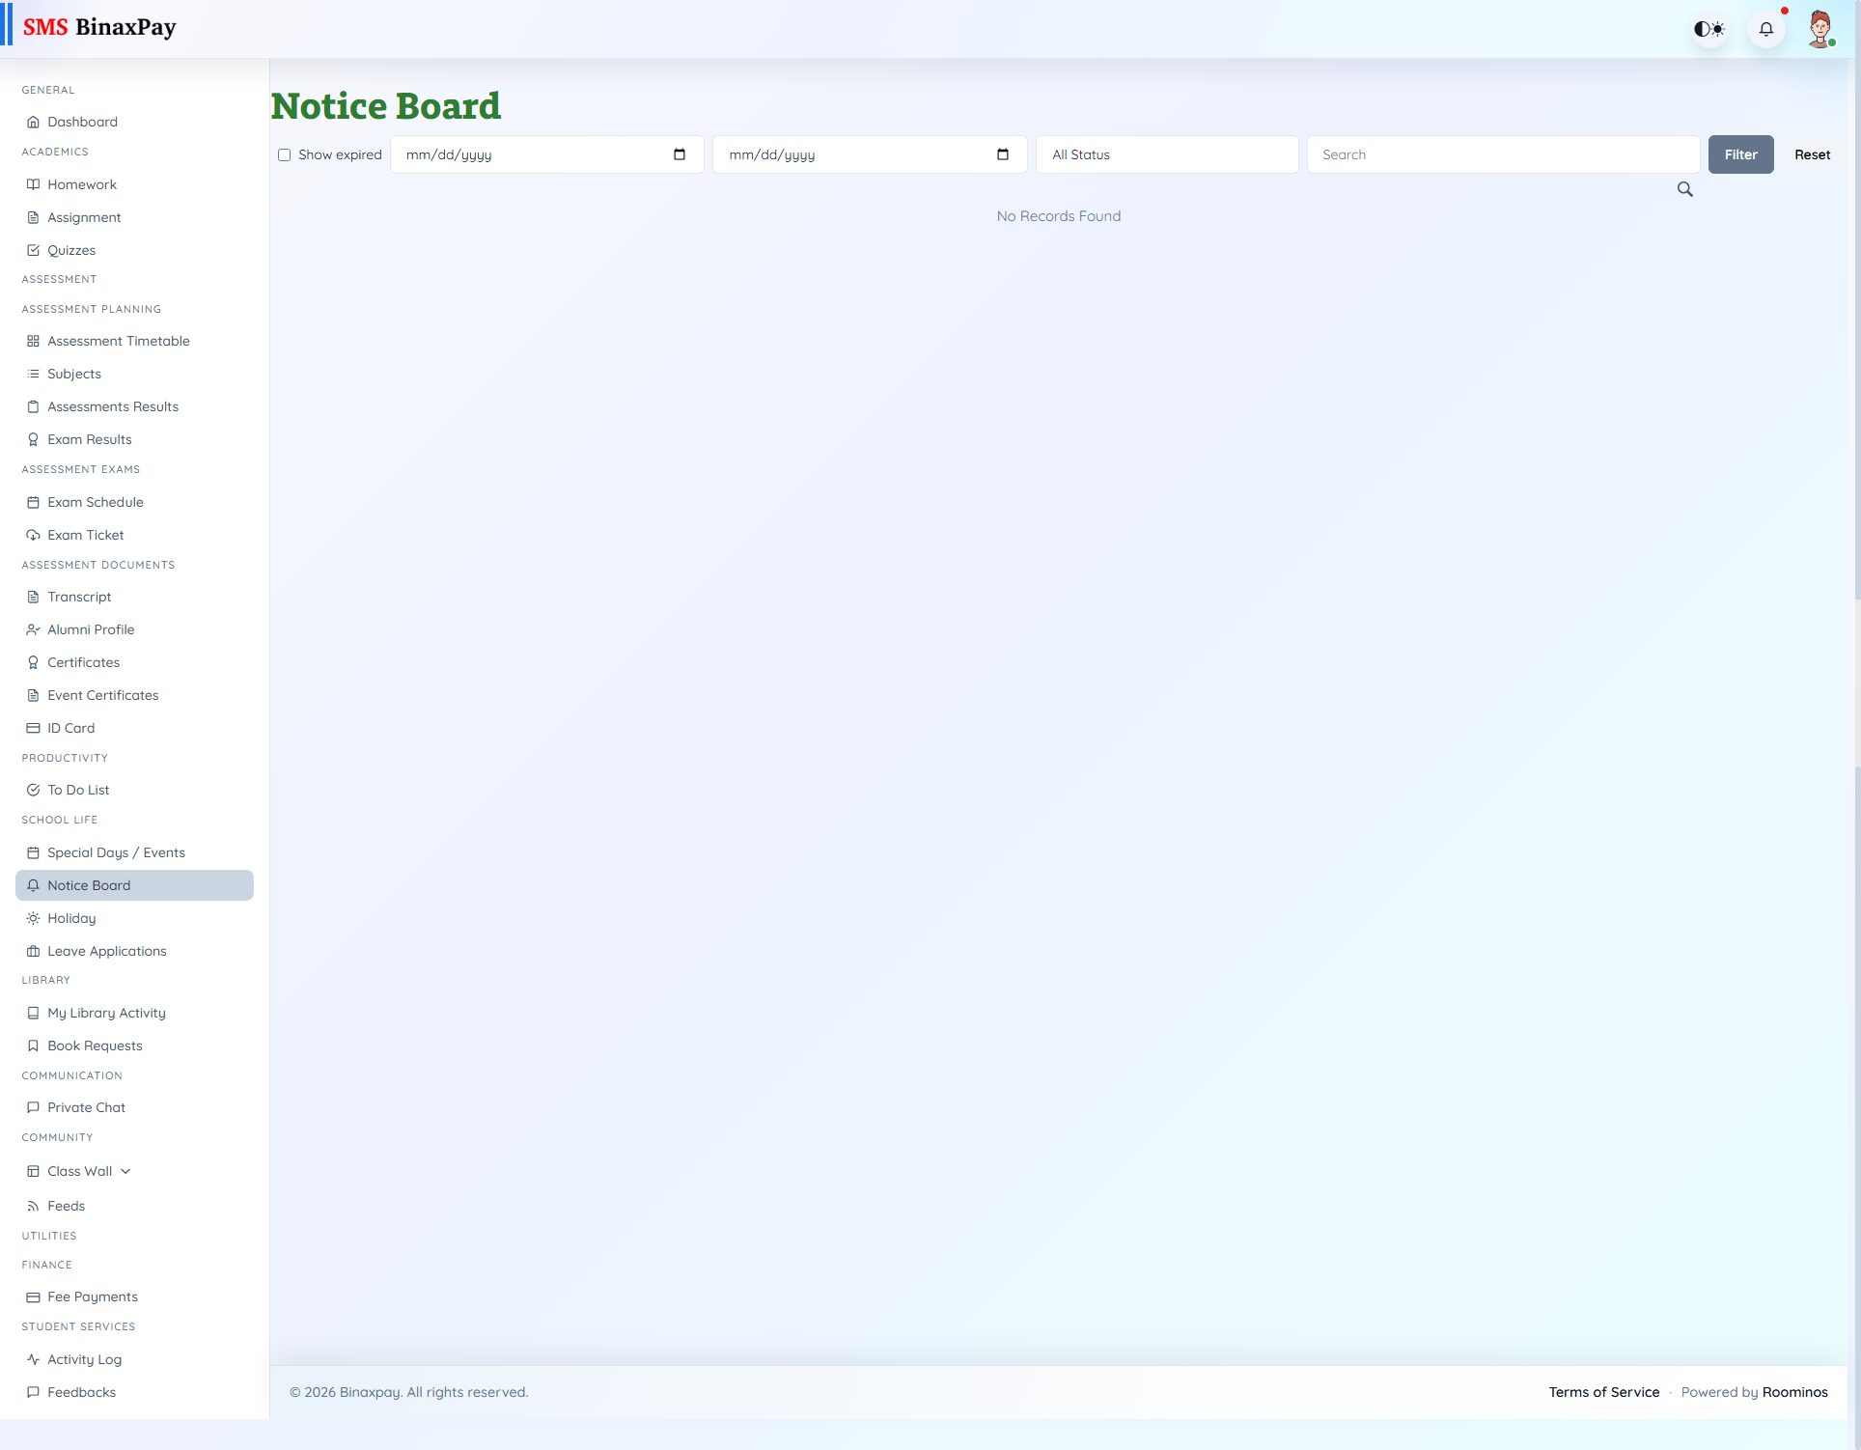Open the Dashboard from sidebar
Image resolution: width=1861 pixels, height=1450 pixels.
click(82, 122)
